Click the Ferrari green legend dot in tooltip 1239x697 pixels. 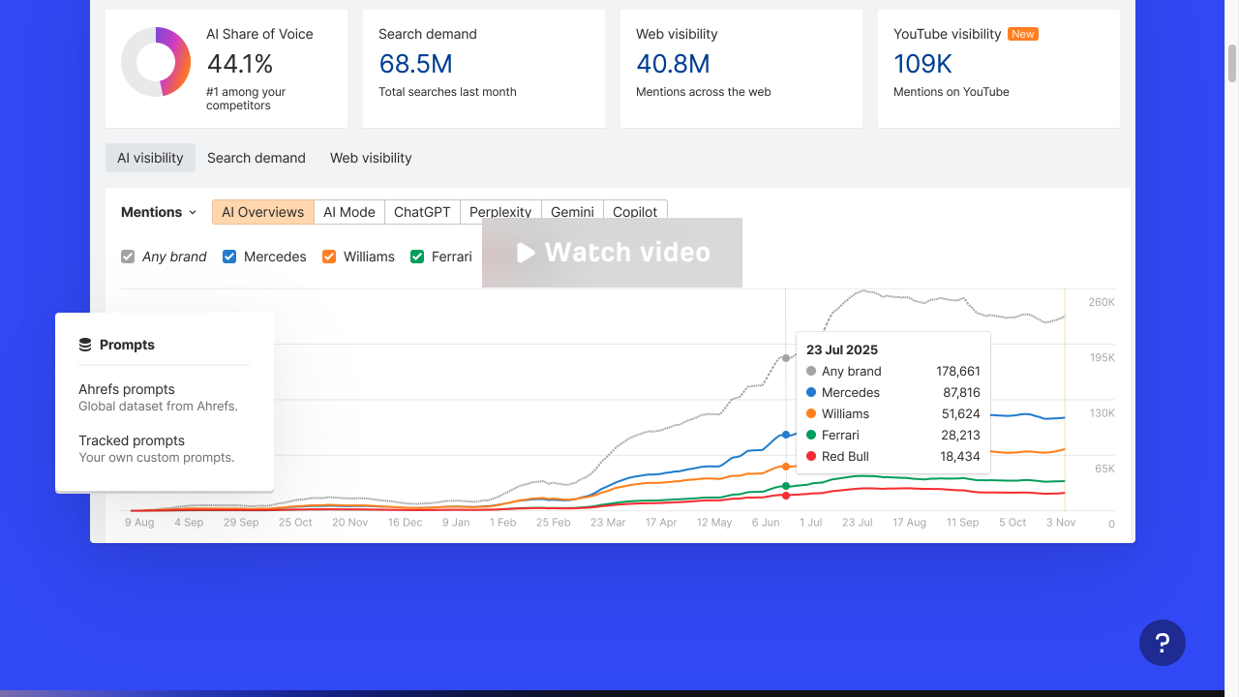coord(811,435)
